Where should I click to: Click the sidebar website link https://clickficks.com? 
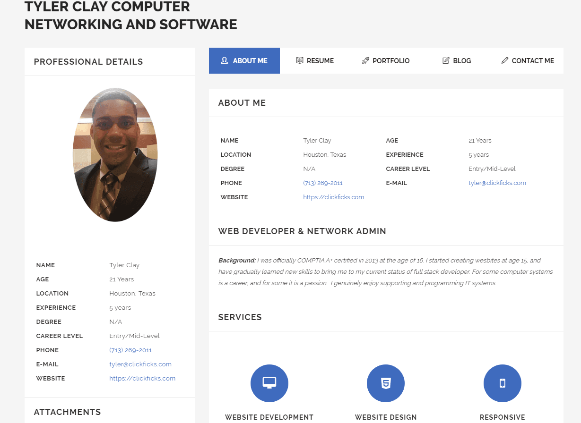(142, 379)
